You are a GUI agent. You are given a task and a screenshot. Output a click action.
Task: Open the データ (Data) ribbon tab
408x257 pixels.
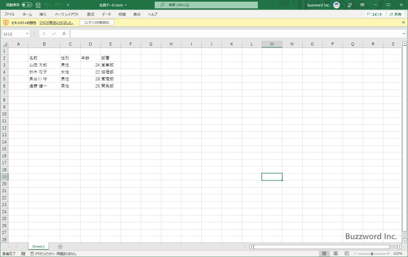[106, 14]
